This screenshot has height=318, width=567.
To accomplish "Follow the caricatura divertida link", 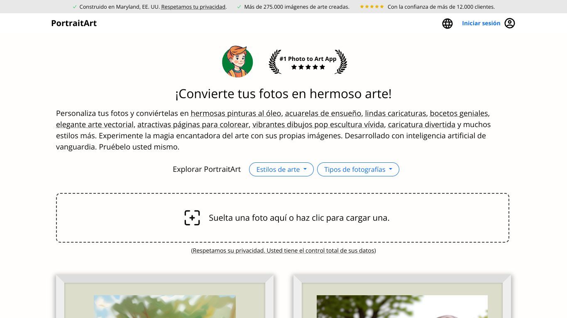I will (422, 125).
